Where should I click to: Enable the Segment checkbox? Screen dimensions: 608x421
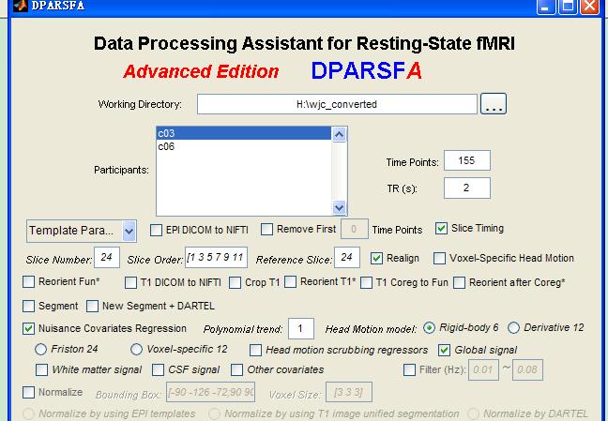[x=29, y=306]
